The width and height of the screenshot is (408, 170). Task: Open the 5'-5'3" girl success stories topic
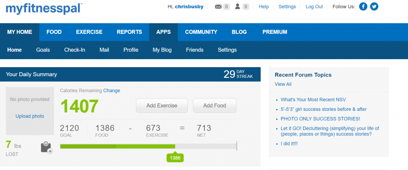coord(324,109)
